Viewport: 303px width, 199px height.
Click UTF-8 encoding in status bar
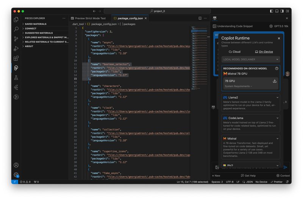[230, 182]
